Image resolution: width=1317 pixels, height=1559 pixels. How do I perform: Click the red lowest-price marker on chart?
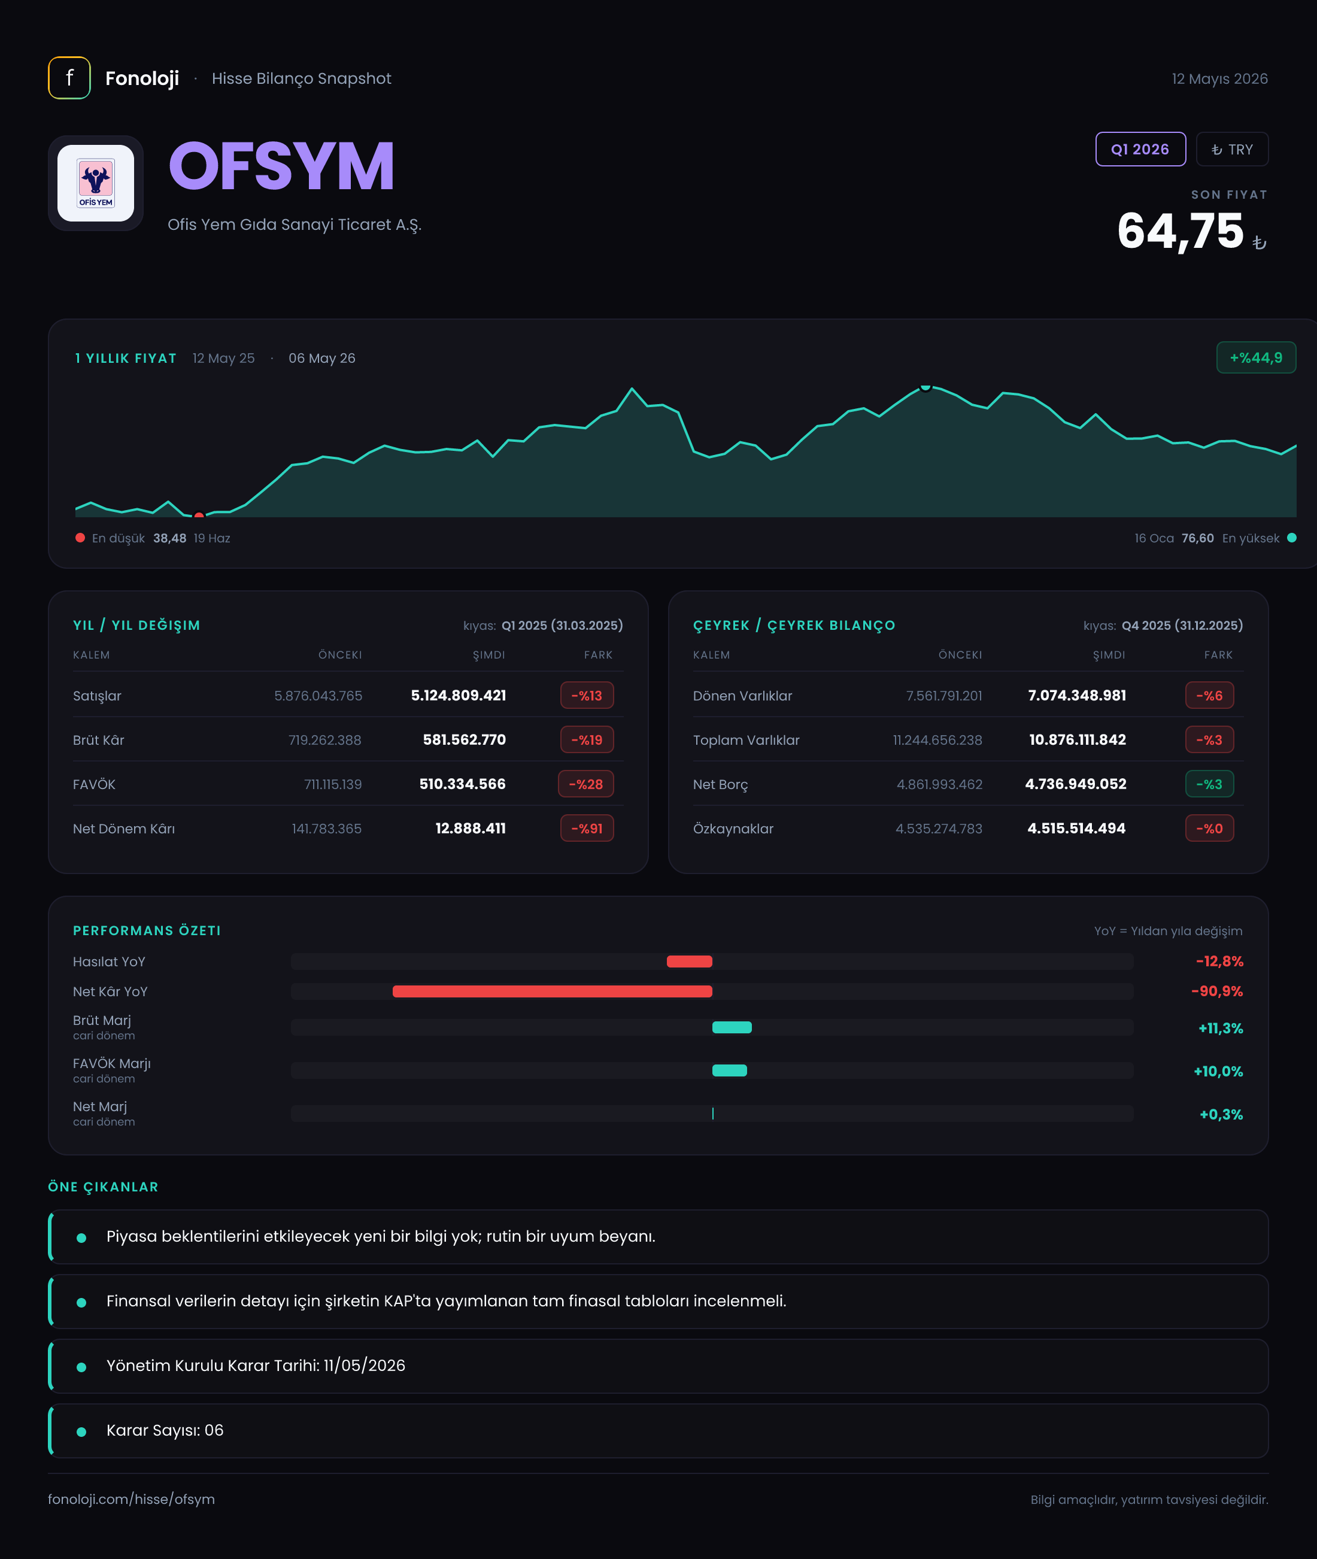[199, 515]
